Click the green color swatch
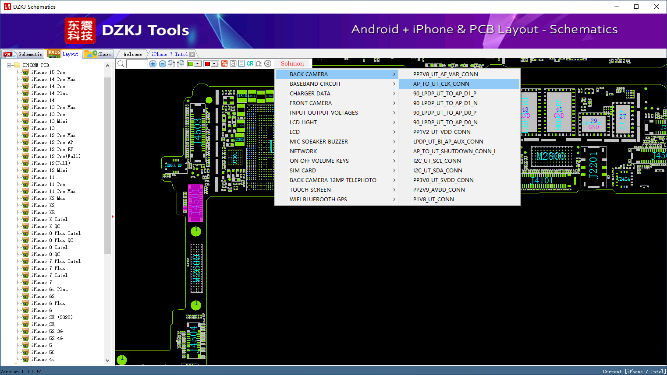Screen dimensions: 667x375 point(191,64)
